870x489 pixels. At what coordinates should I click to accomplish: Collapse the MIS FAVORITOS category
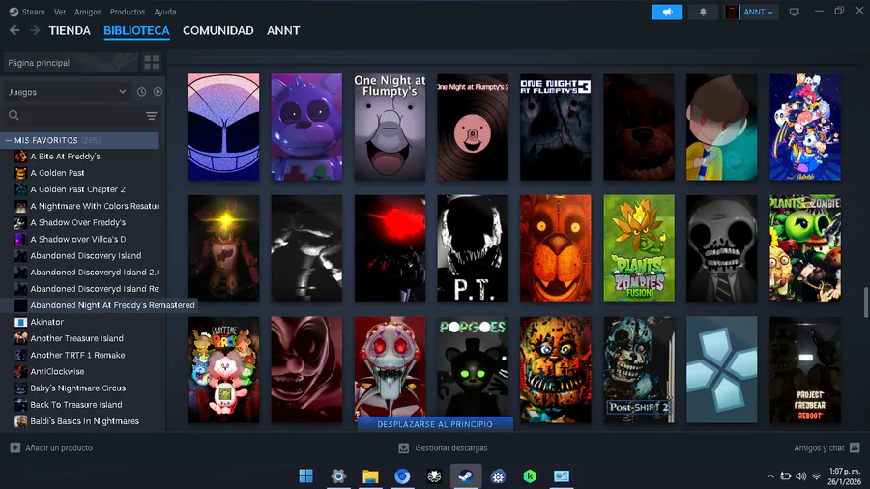(9, 141)
